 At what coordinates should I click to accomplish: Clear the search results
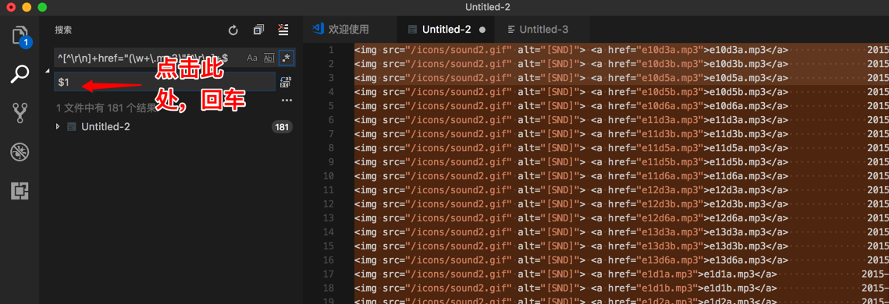pyautogui.click(x=283, y=30)
